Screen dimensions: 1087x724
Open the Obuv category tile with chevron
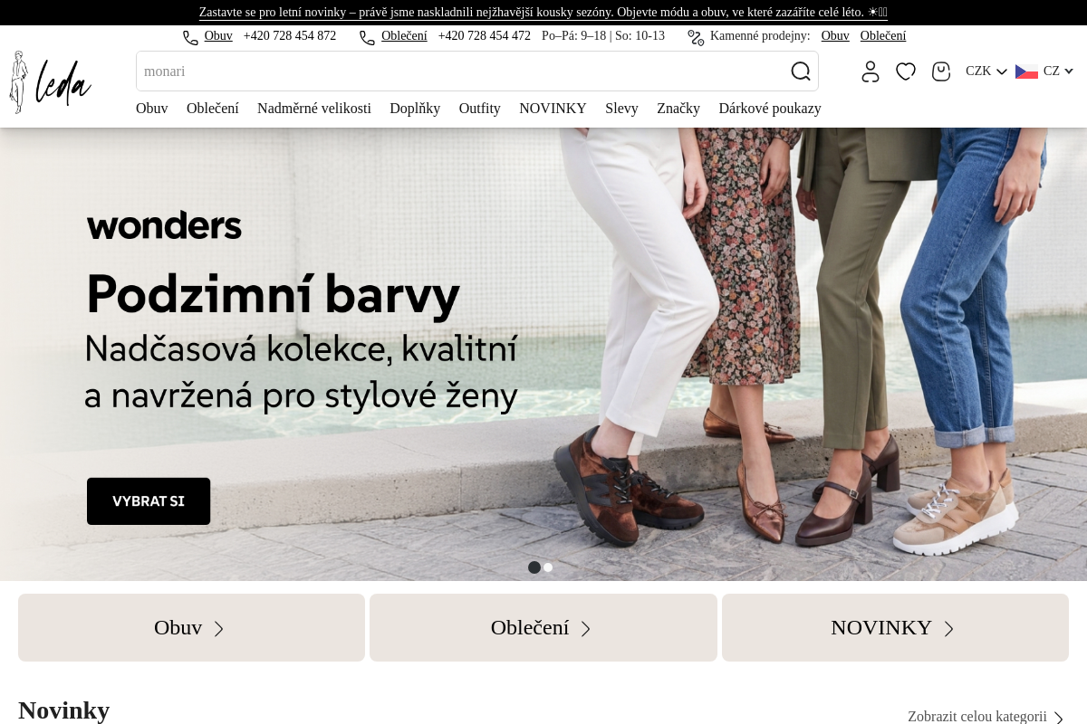coord(191,628)
